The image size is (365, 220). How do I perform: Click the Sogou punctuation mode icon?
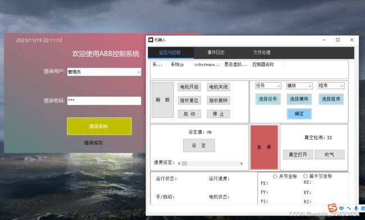pyautogui.click(x=349, y=208)
